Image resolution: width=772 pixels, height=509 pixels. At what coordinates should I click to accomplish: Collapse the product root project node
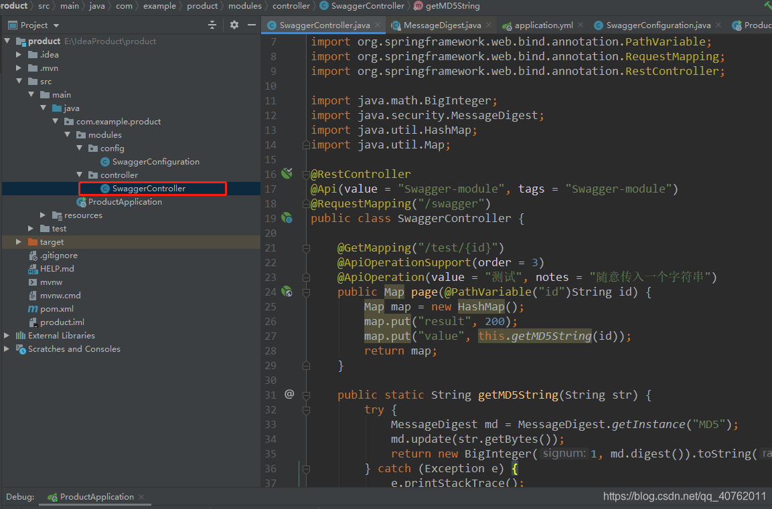click(x=7, y=41)
